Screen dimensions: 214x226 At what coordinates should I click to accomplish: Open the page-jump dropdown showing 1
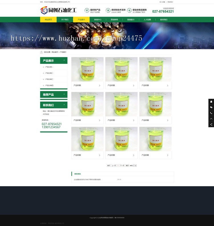pos(135,166)
